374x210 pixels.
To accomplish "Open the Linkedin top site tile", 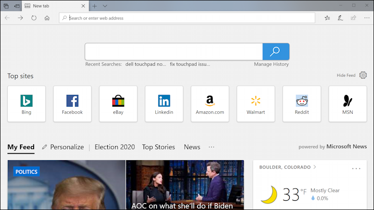I will point(164,104).
